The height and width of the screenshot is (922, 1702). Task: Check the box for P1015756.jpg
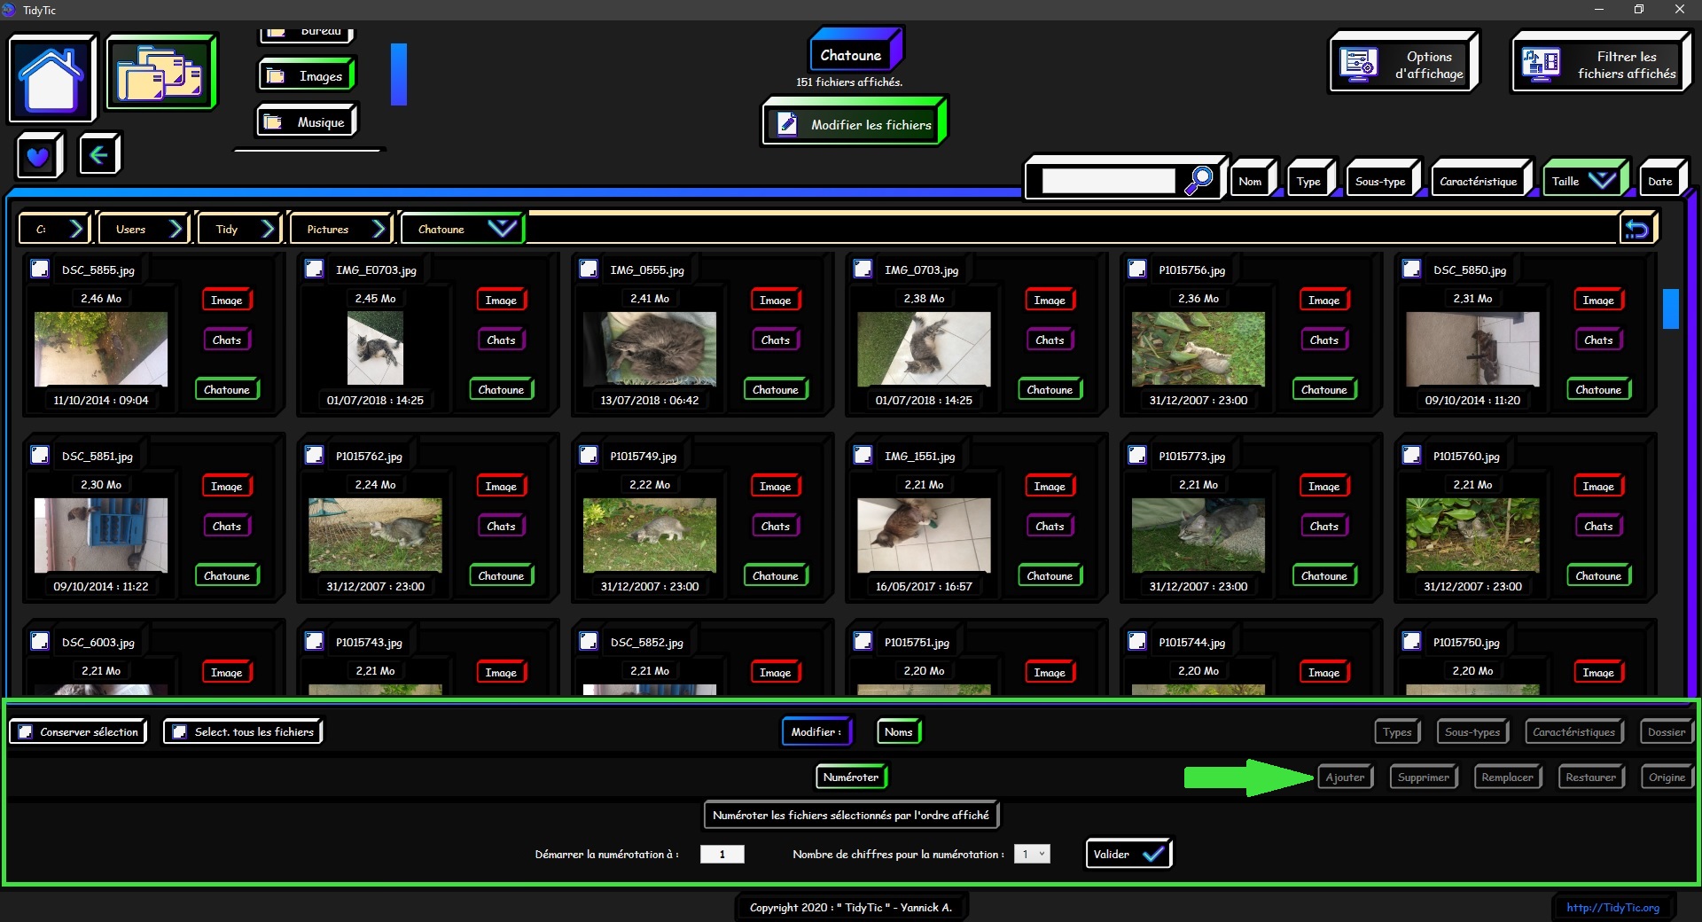click(x=1137, y=269)
